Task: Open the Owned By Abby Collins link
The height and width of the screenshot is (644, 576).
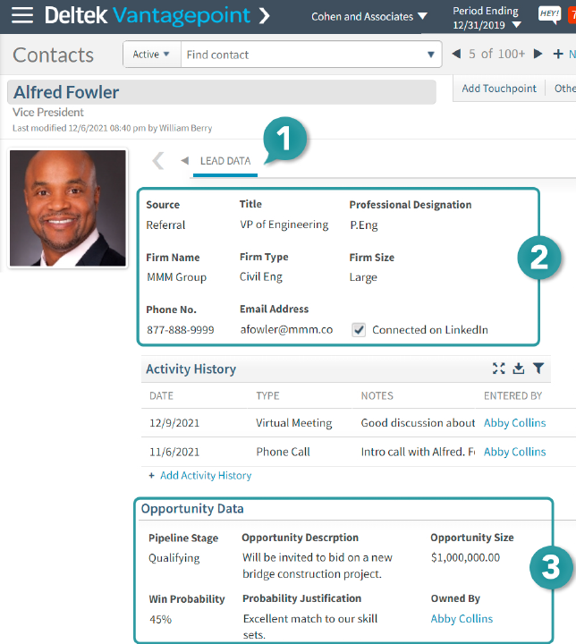Action: tap(462, 619)
